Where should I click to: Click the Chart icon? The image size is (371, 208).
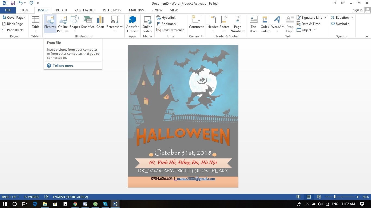click(x=100, y=23)
